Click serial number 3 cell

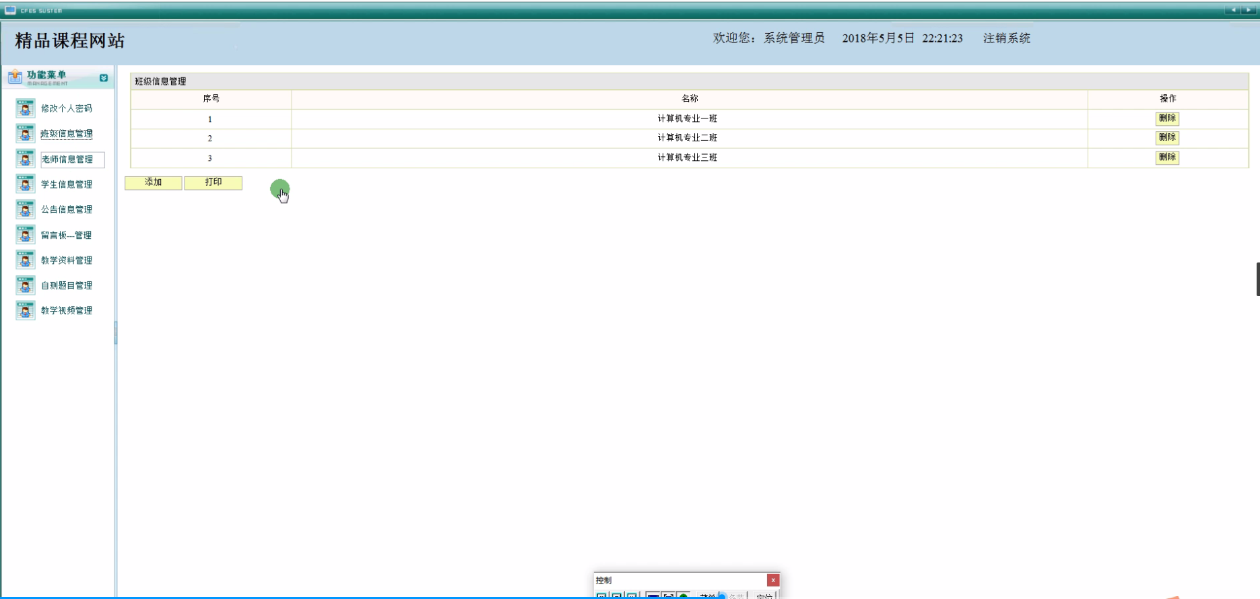click(211, 158)
